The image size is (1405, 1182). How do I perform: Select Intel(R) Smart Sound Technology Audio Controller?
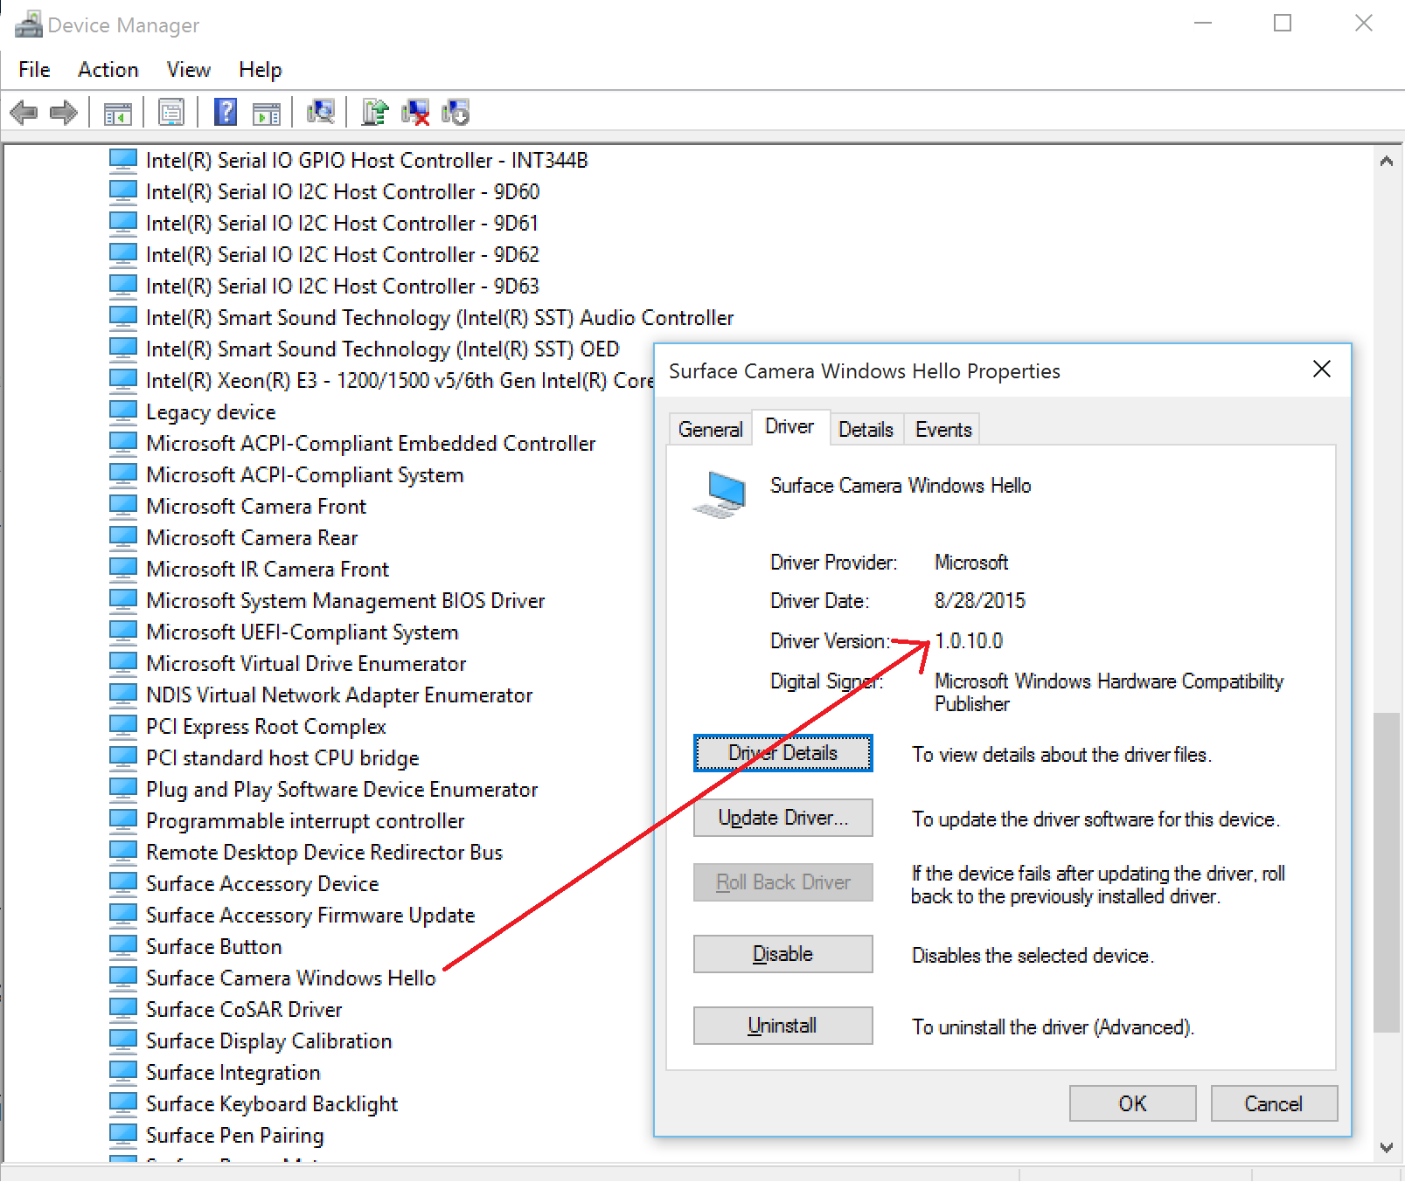click(440, 317)
